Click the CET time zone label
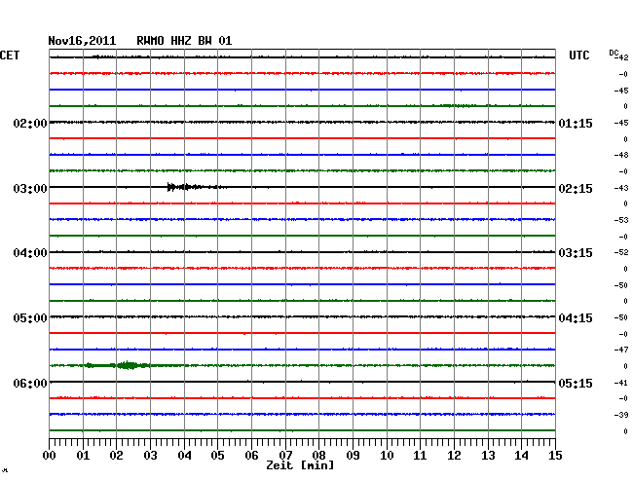Image resolution: width=633 pixels, height=481 pixels. point(10,55)
